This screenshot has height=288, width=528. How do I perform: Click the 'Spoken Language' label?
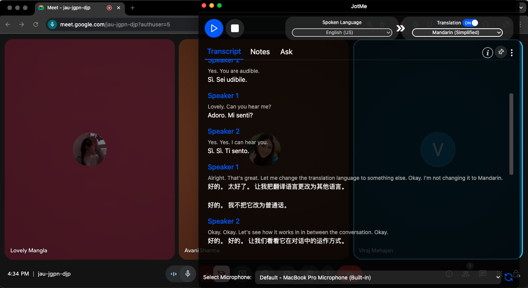coord(342,22)
